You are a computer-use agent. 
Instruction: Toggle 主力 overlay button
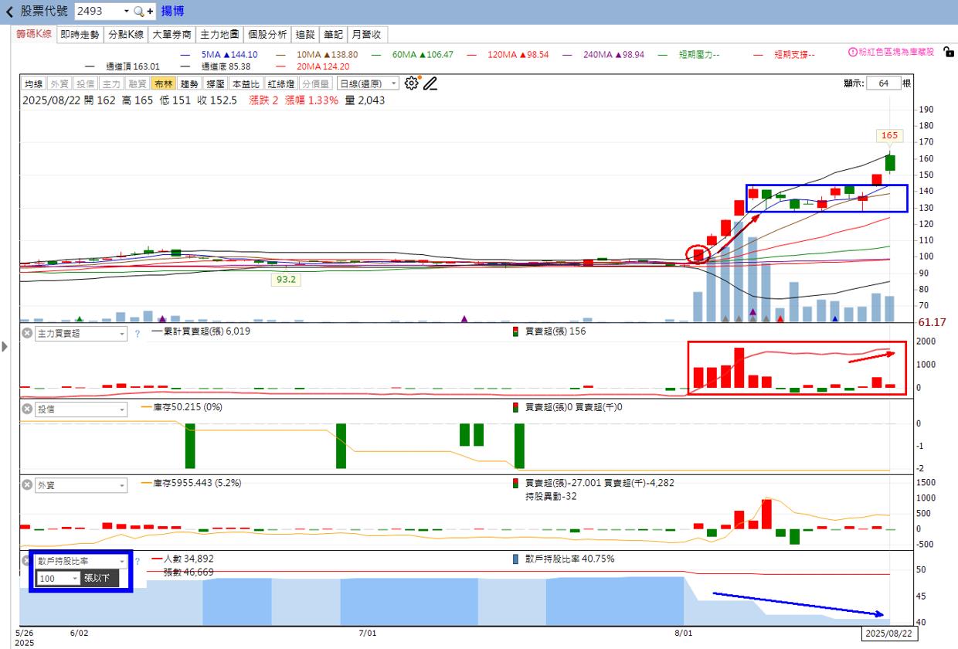click(x=111, y=84)
